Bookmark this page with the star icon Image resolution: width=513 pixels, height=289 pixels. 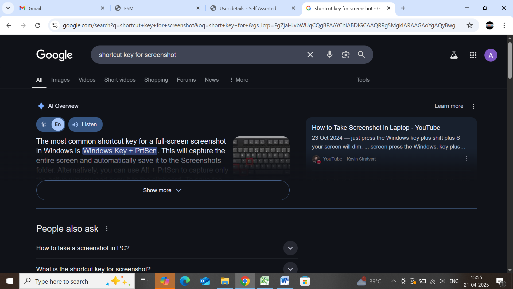[470, 25]
